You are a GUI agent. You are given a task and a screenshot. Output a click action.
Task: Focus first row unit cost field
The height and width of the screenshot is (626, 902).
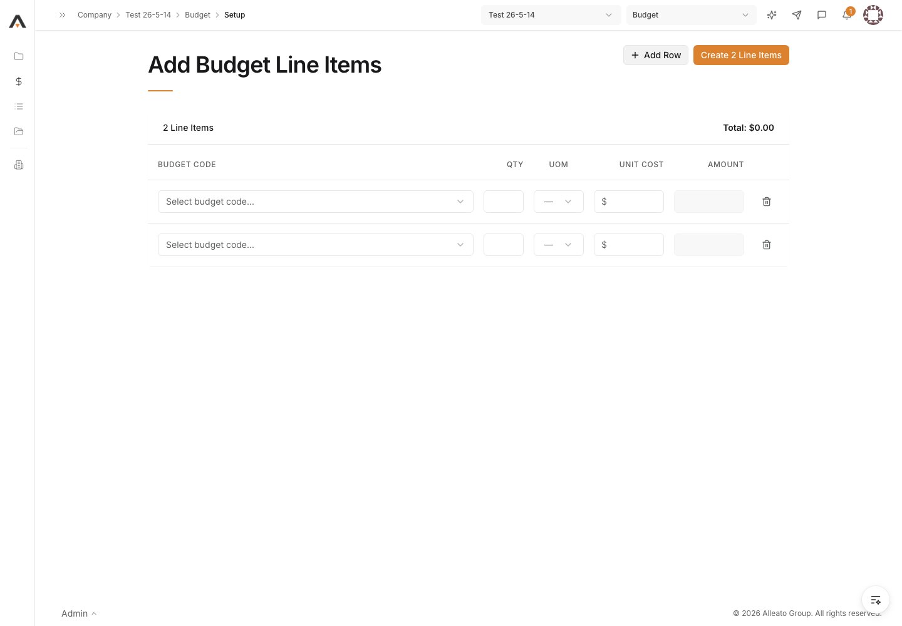point(629,202)
